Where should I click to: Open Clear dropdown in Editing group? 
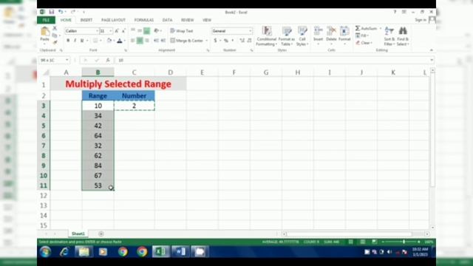tap(364, 43)
